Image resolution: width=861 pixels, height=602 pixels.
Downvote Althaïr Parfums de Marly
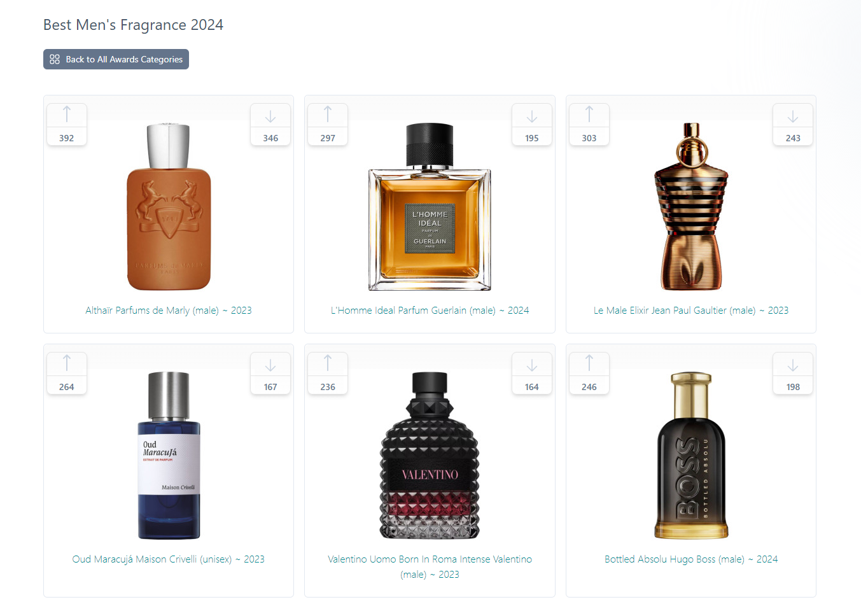270,125
